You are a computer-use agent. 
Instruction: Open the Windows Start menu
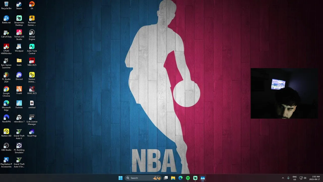pos(120,178)
